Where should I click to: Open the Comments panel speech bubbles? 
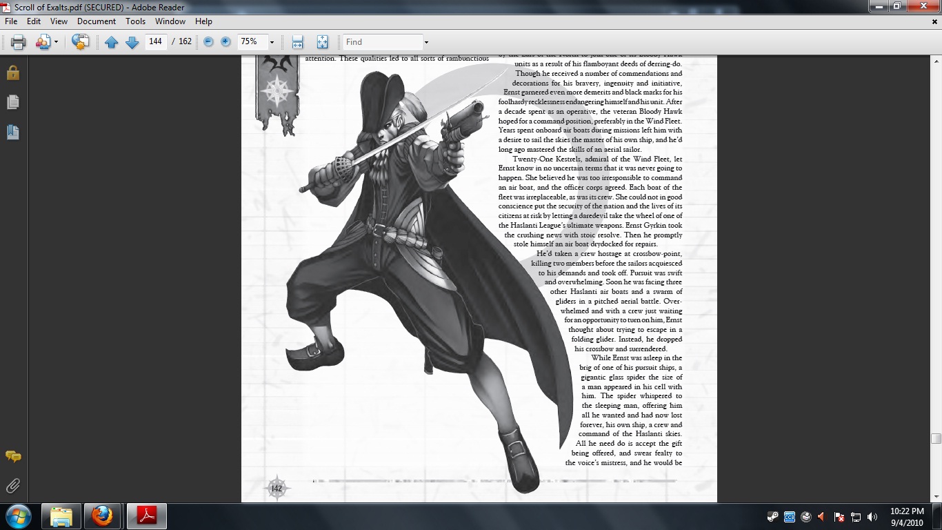[13, 456]
